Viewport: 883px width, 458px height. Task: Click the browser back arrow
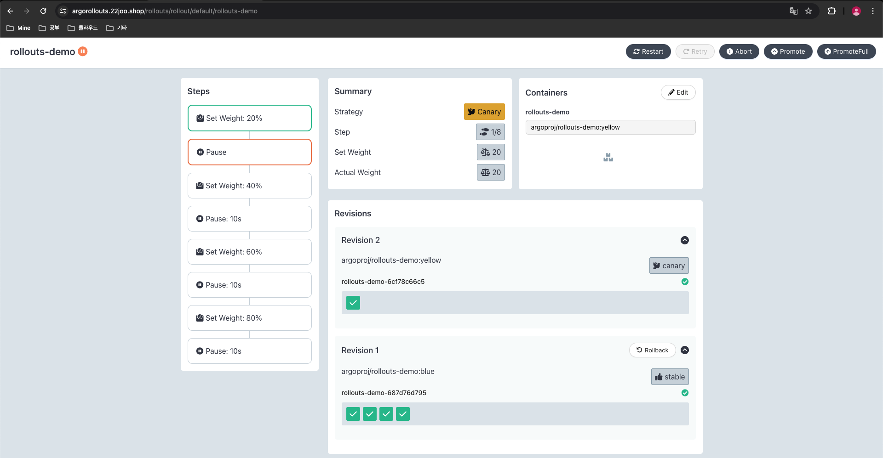click(10, 11)
